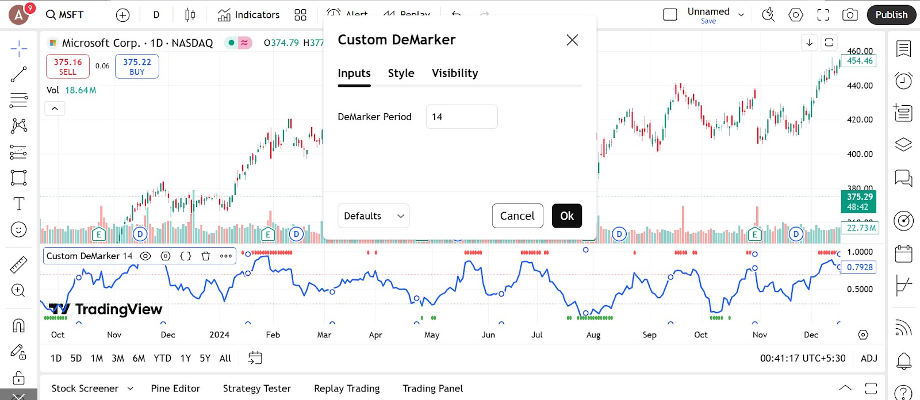Toggle ADJ adjusted data setting
The image size is (920, 400).
(869, 358)
